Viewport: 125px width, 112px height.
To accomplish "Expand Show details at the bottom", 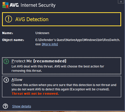I will (x=22, y=106).
